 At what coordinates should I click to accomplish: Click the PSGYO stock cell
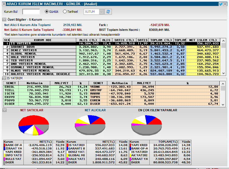11,100
